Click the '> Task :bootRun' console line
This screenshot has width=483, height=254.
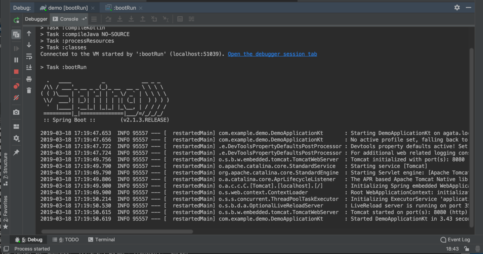tap(64, 67)
